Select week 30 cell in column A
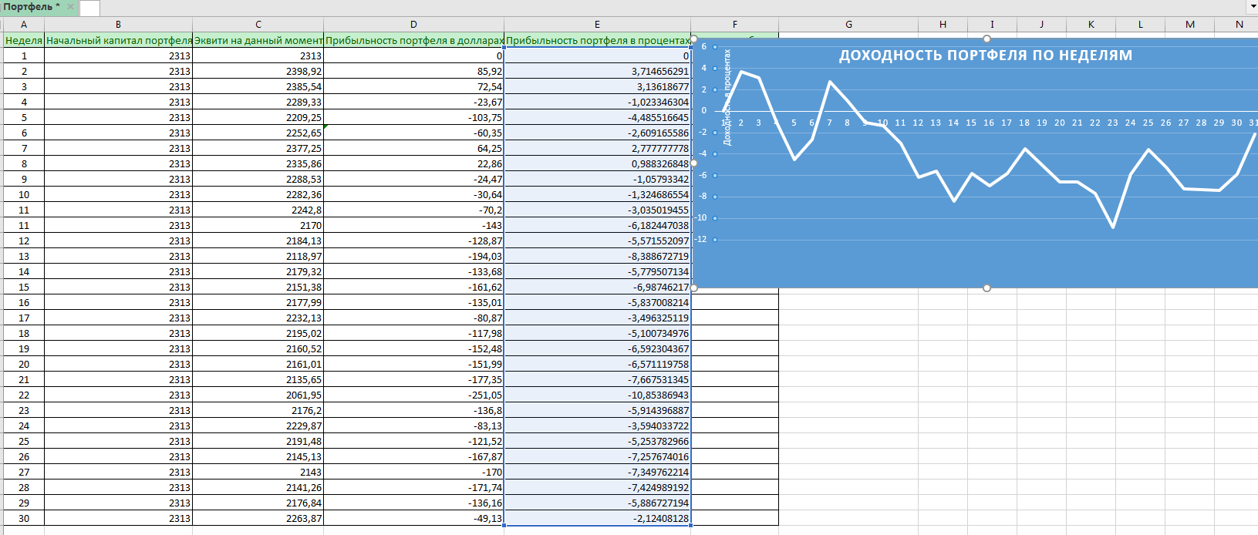This screenshot has width=1258, height=535. [x=24, y=518]
